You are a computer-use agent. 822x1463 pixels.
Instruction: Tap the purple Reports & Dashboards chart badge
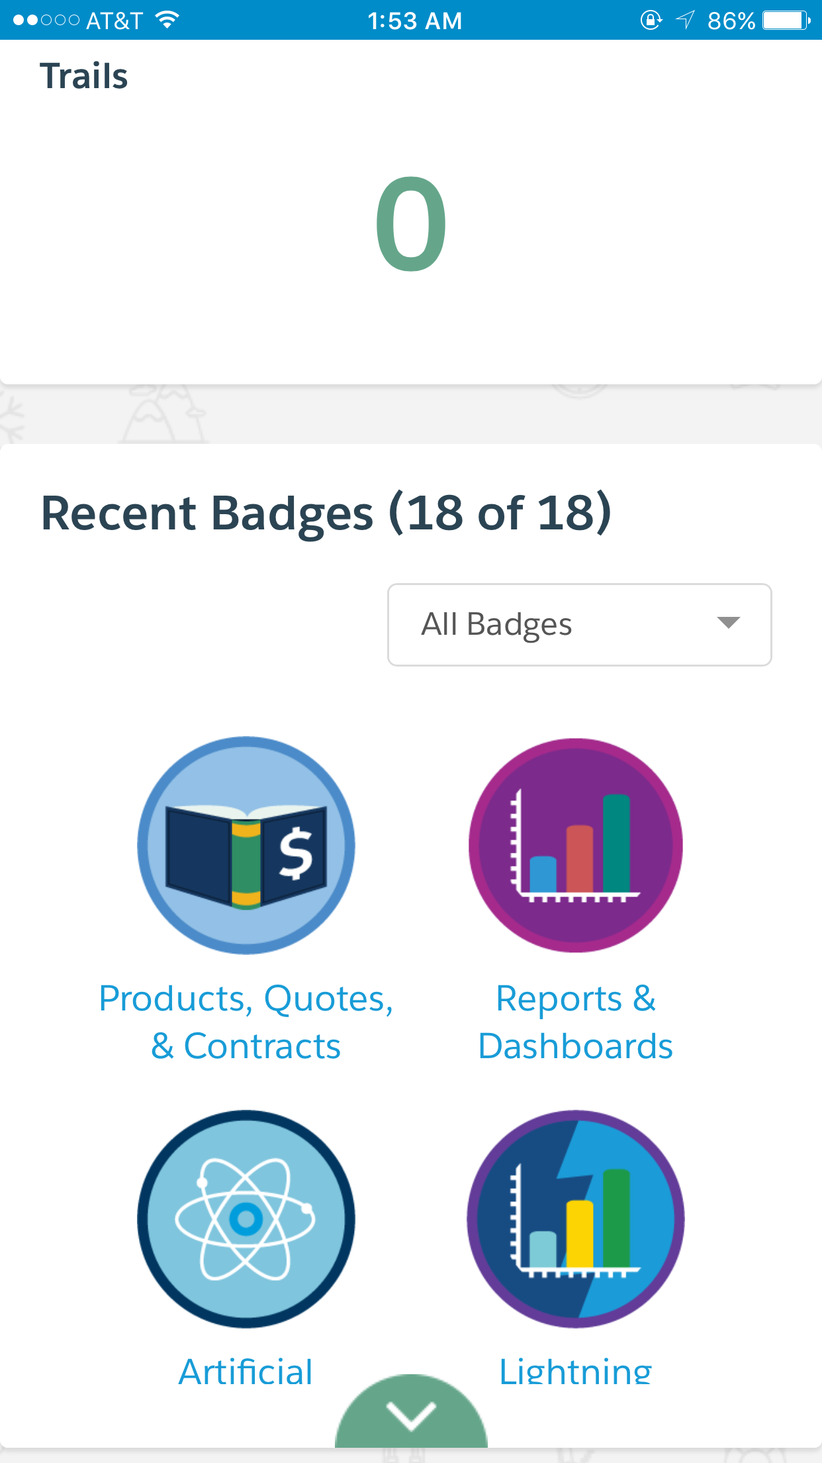coord(576,845)
